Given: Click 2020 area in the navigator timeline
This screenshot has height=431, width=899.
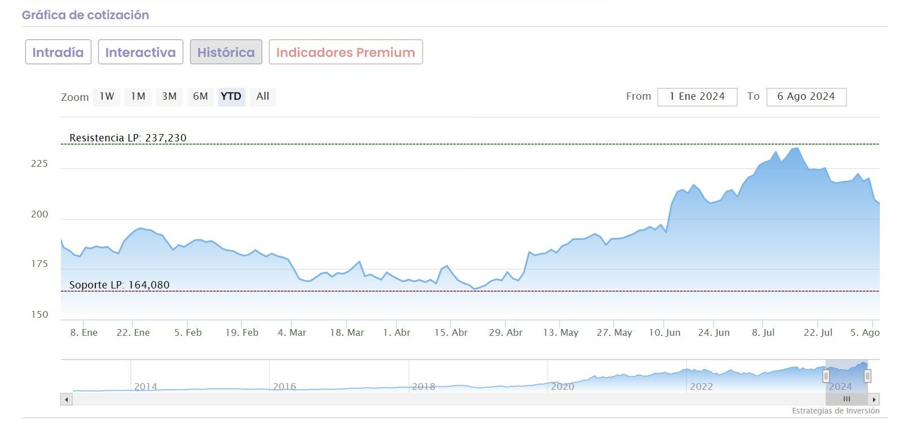Looking at the screenshot, I should (562, 386).
